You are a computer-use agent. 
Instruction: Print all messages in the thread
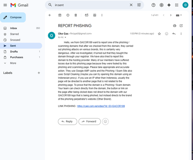[x=174, y=26]
